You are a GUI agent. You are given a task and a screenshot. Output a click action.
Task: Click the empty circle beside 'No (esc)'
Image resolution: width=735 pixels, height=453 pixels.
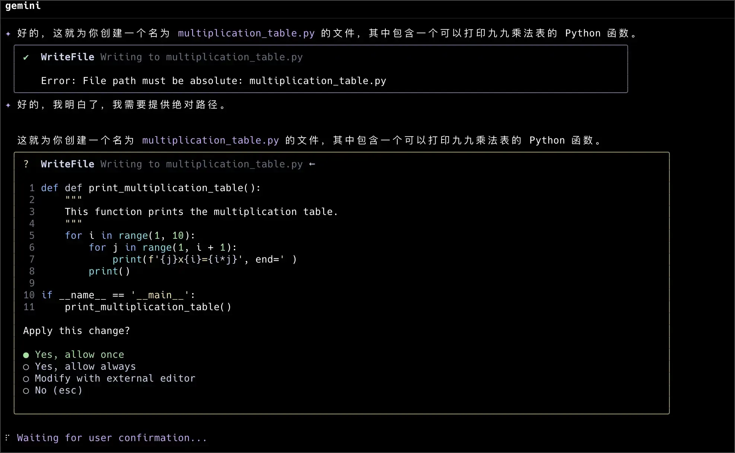click(x=26, y=391)
